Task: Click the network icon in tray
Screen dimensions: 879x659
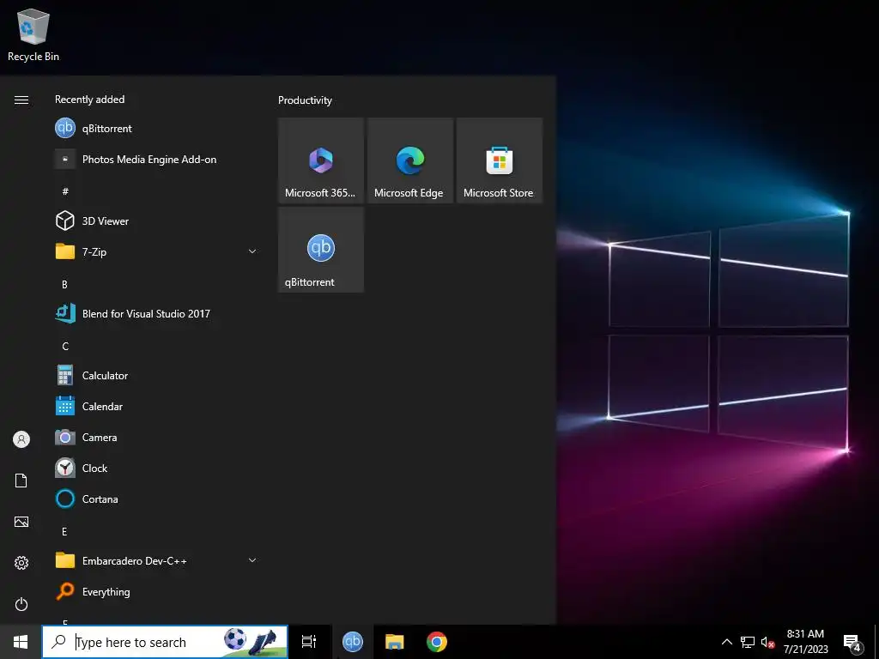Action: click(x=748, y=642)
